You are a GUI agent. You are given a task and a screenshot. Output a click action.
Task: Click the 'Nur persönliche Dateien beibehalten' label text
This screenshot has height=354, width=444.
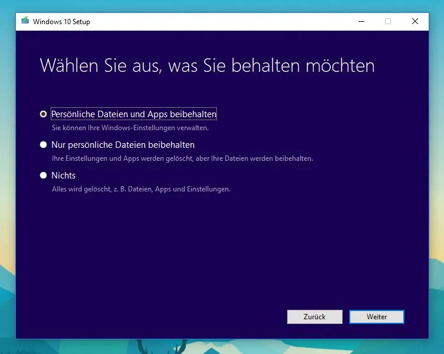[123, 145]
